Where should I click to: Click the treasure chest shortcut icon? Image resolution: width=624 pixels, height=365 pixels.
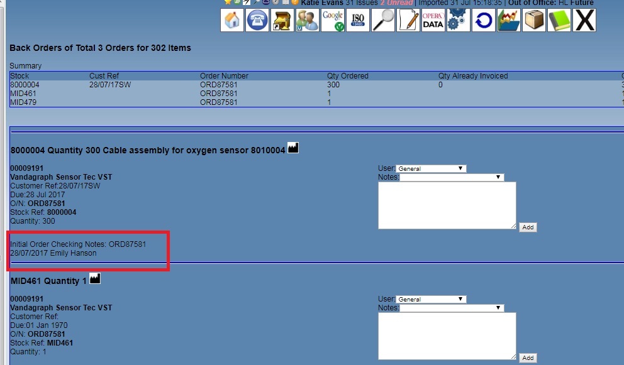pyautogui.click(x=282, y=20)
